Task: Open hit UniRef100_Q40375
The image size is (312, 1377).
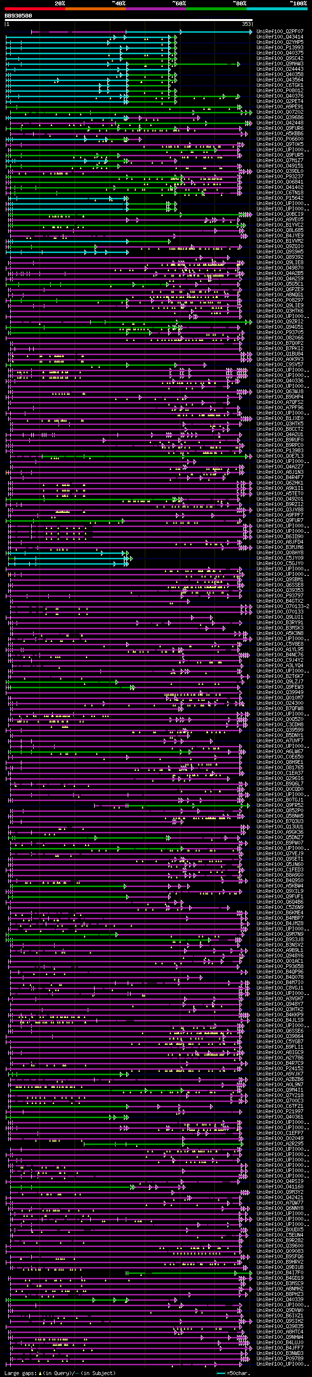Action: tap(279, 53)
